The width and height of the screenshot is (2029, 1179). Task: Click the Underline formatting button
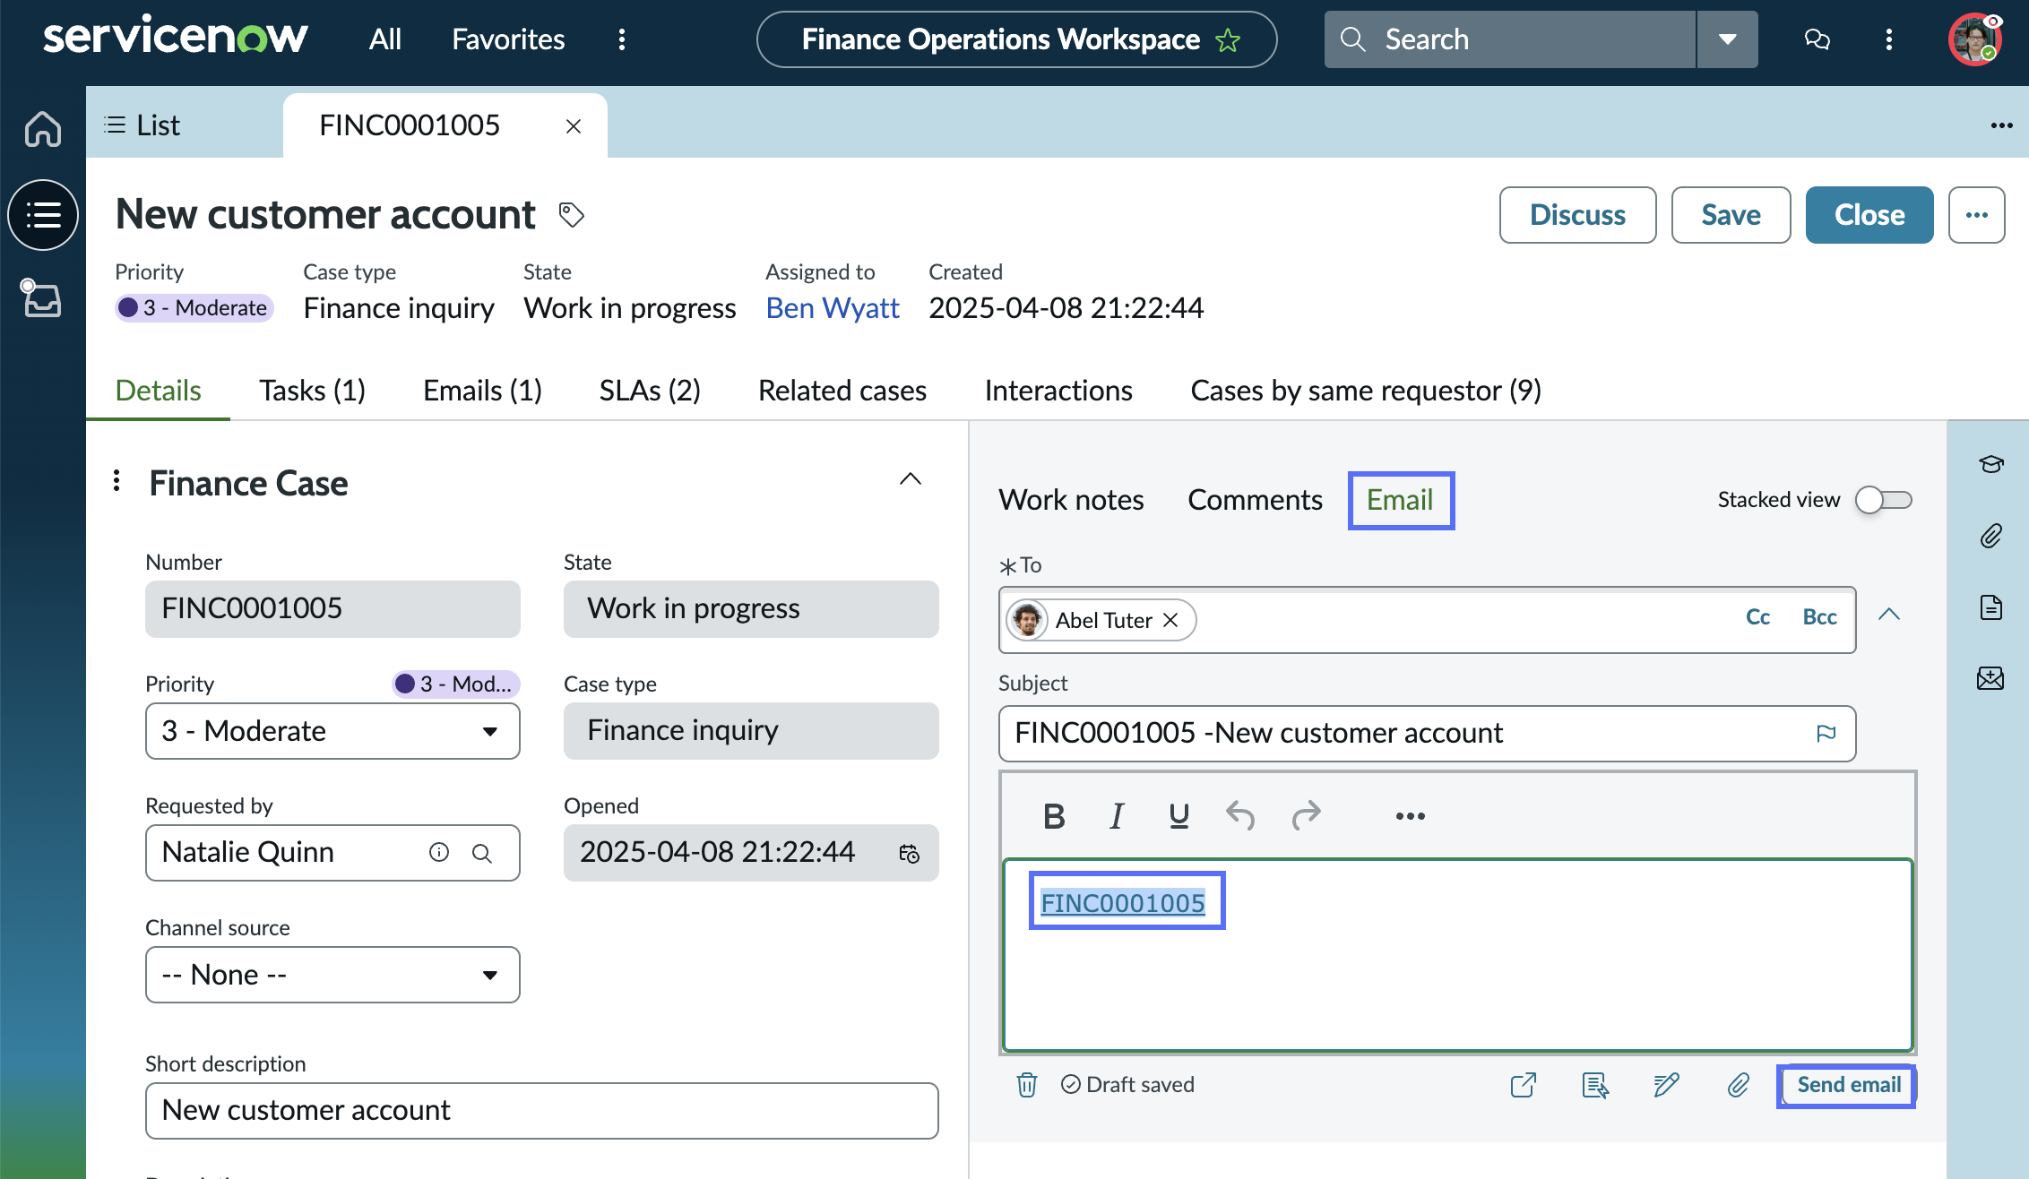pos(1179,816)
